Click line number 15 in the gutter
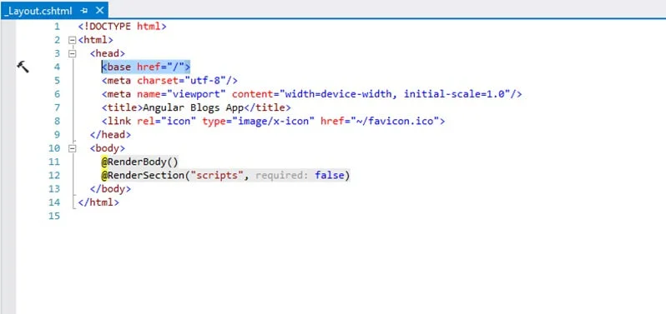Image resolution: width=666 pixels, height=314 pixels. coord(55,216)
